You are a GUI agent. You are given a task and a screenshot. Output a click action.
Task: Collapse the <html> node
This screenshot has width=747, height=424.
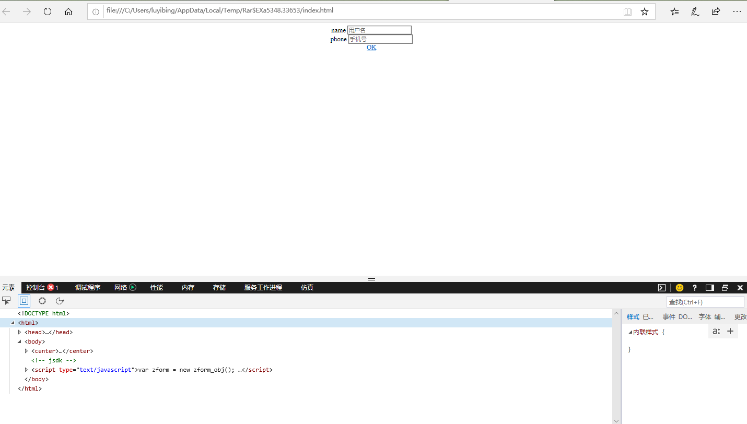(x=13, y=323)
